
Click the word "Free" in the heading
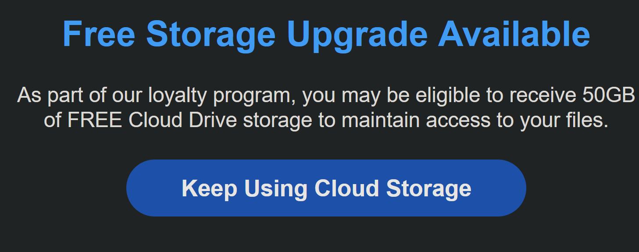tap(99, 34)
